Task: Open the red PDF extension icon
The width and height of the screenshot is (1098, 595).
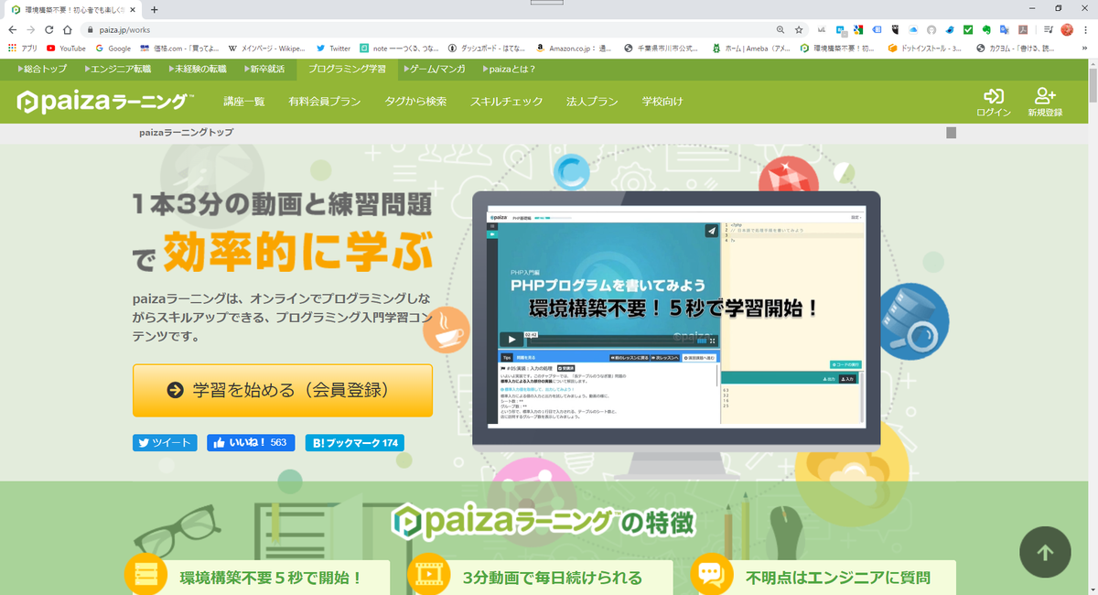Action: [1024, 29]
